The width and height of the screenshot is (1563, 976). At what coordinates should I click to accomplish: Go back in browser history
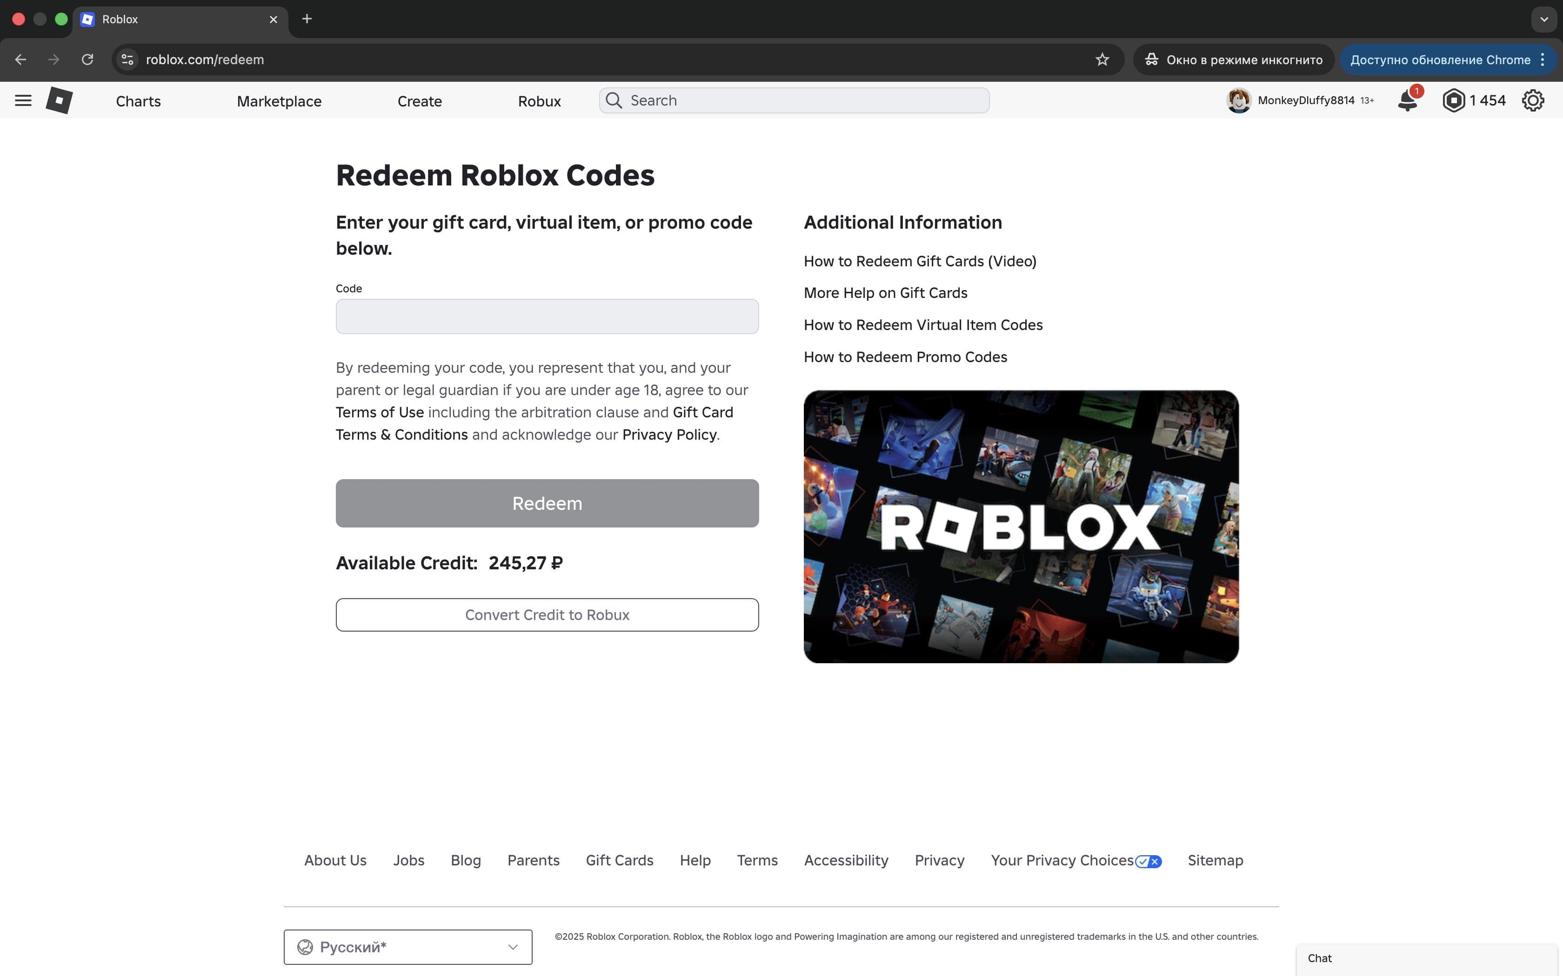20,59
